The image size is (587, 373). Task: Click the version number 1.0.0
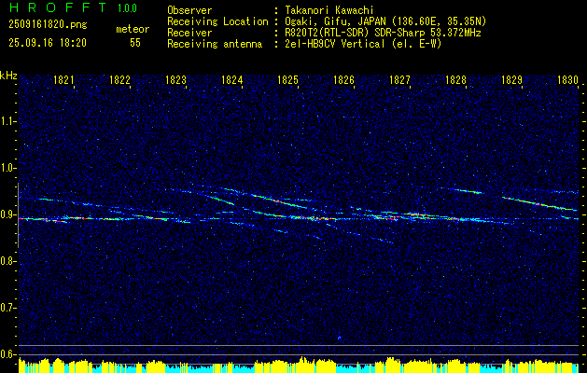point(127,8)
